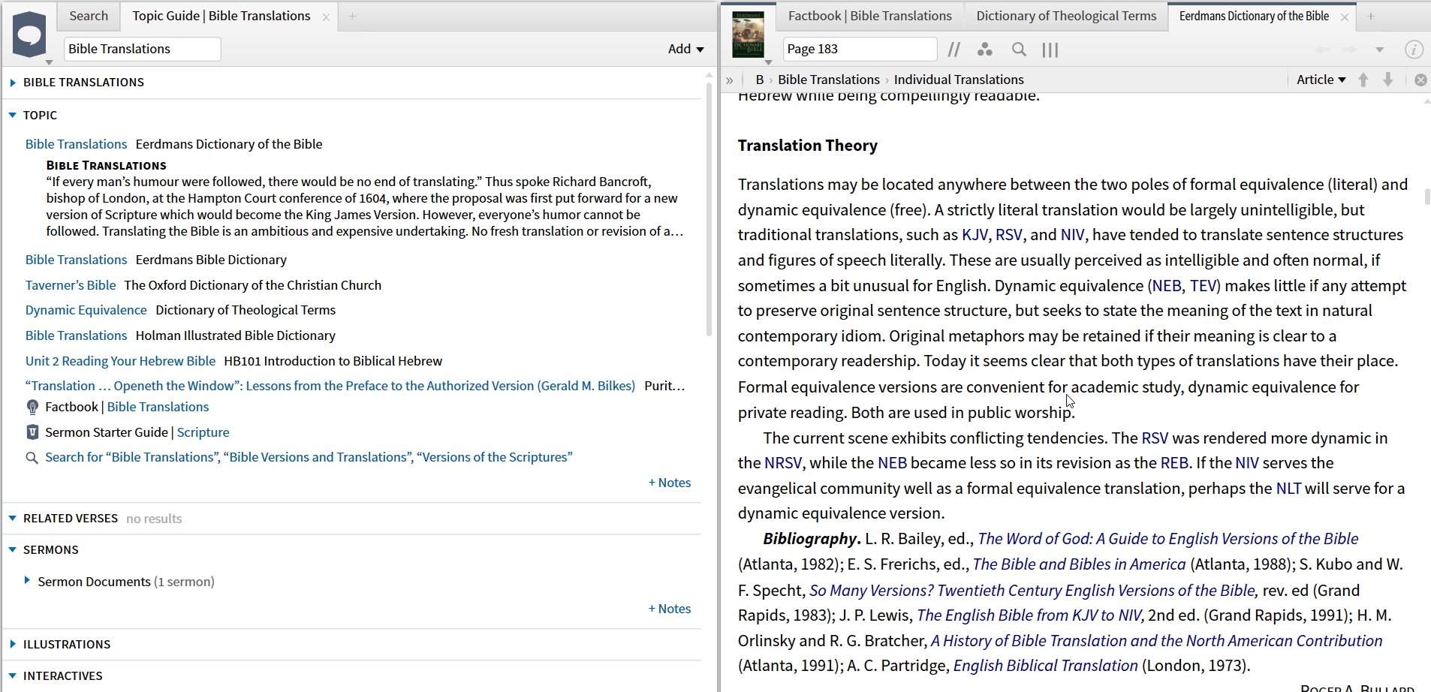Select Eerdmans Dictionary of the Bible tab
This screenshot has width=1431, height=692.
click(1254, 16)
